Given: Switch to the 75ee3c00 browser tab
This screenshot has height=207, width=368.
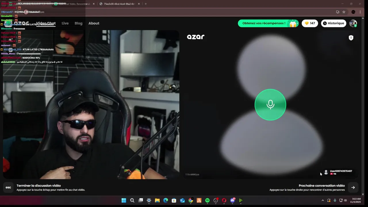Looking at the screenshot, I should tap(119, 4).
